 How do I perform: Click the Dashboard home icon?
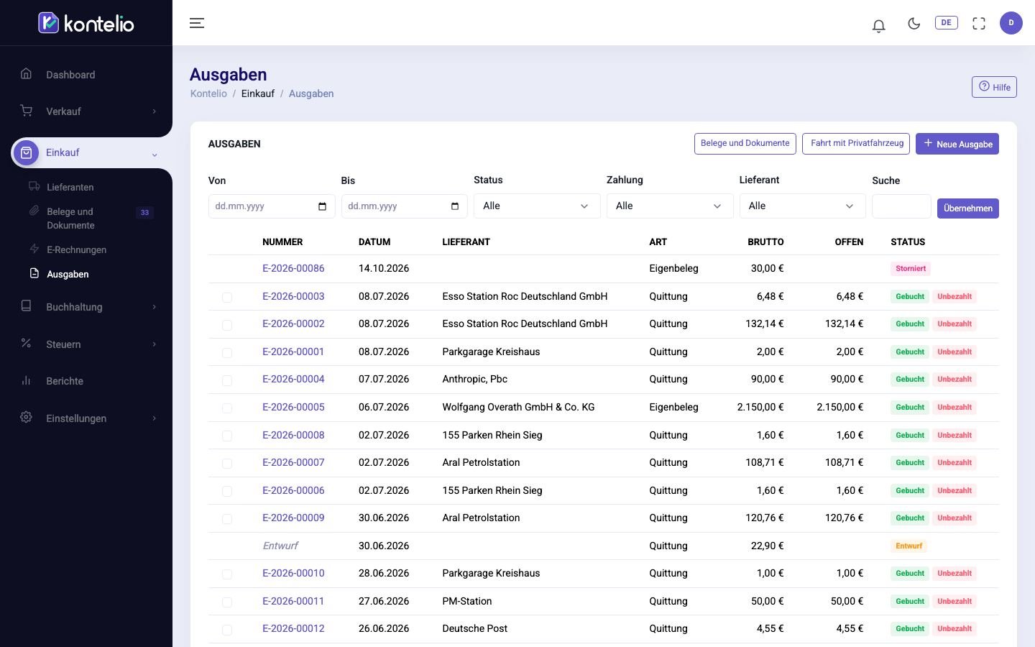(26, 73)
